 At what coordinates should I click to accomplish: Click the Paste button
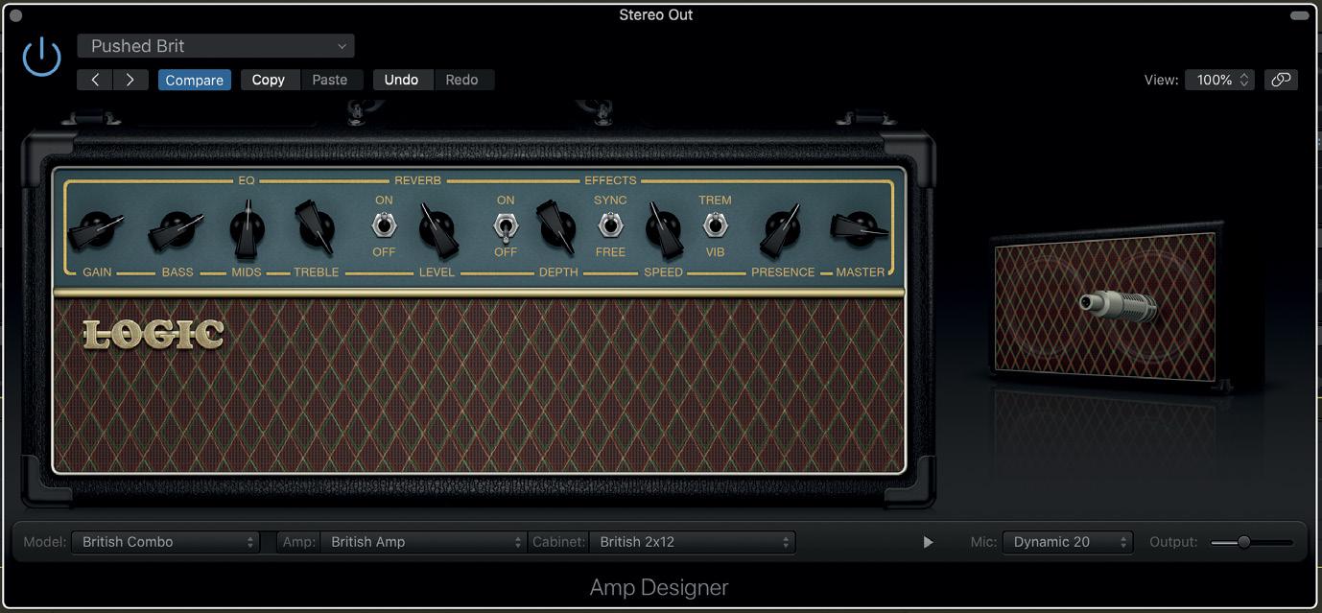[330, 80]
